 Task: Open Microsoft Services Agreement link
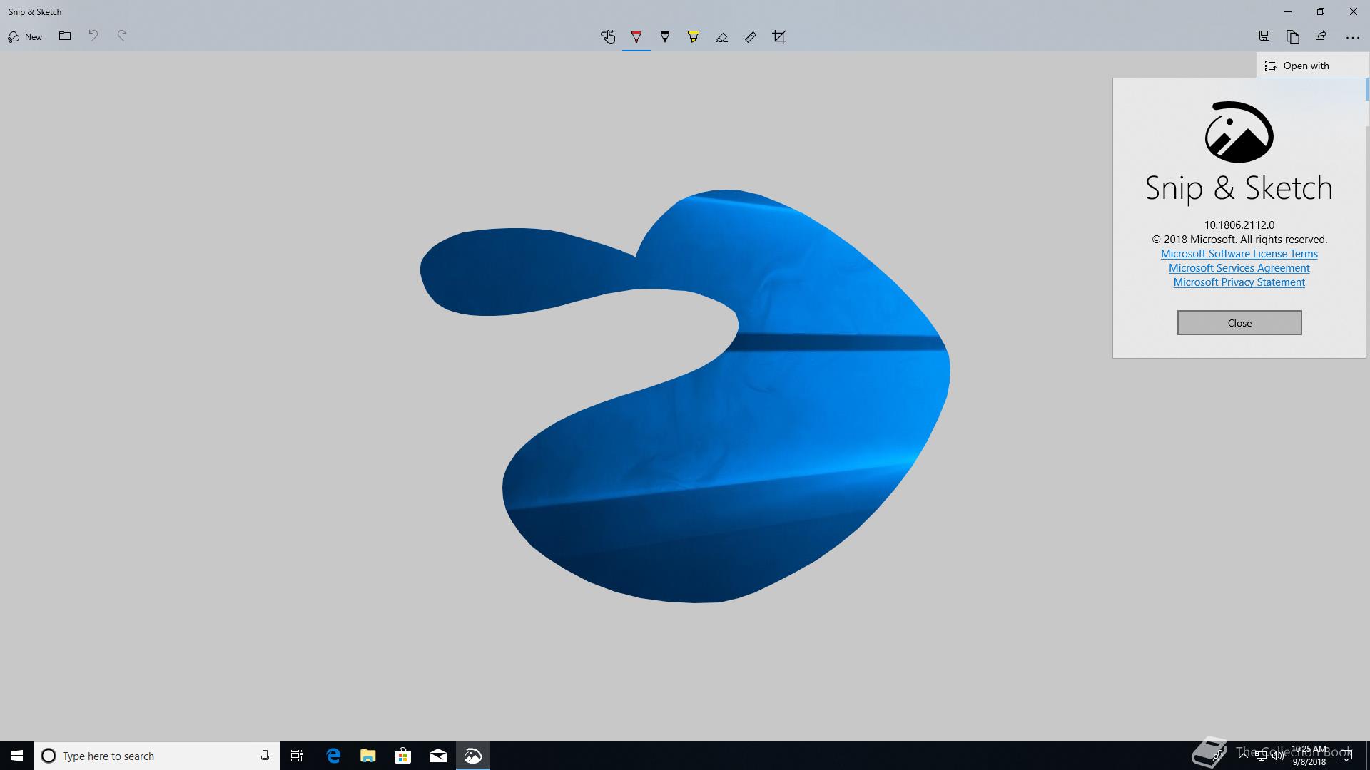click(1239, 268)
